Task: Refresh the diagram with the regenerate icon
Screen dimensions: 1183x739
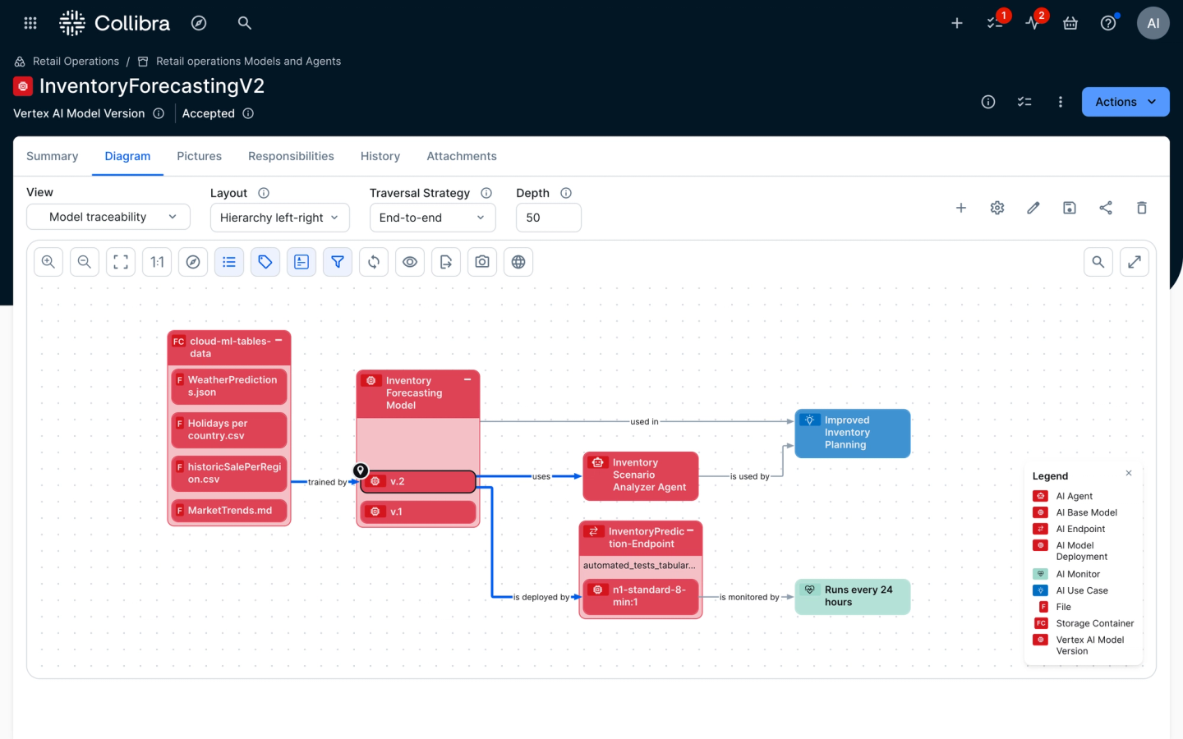Action: coord(374,261)
